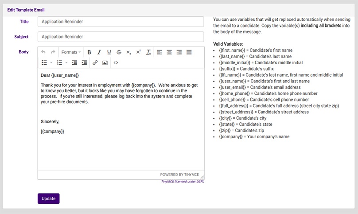Viewport: 358px width, 214px height.
Task: Apply italic formatting
Action: click(x=99, y=52)
